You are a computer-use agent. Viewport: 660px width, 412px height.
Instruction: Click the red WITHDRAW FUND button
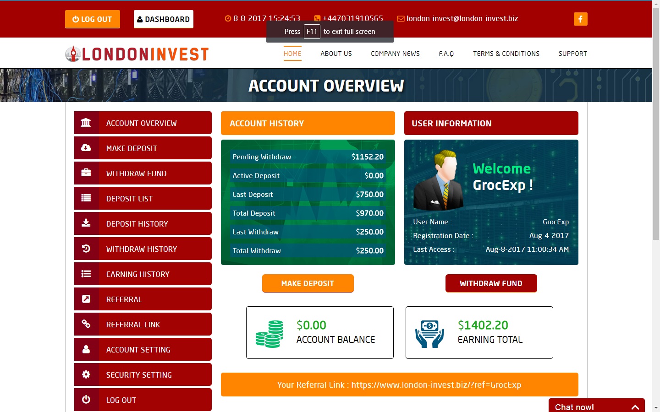point(491,283)
